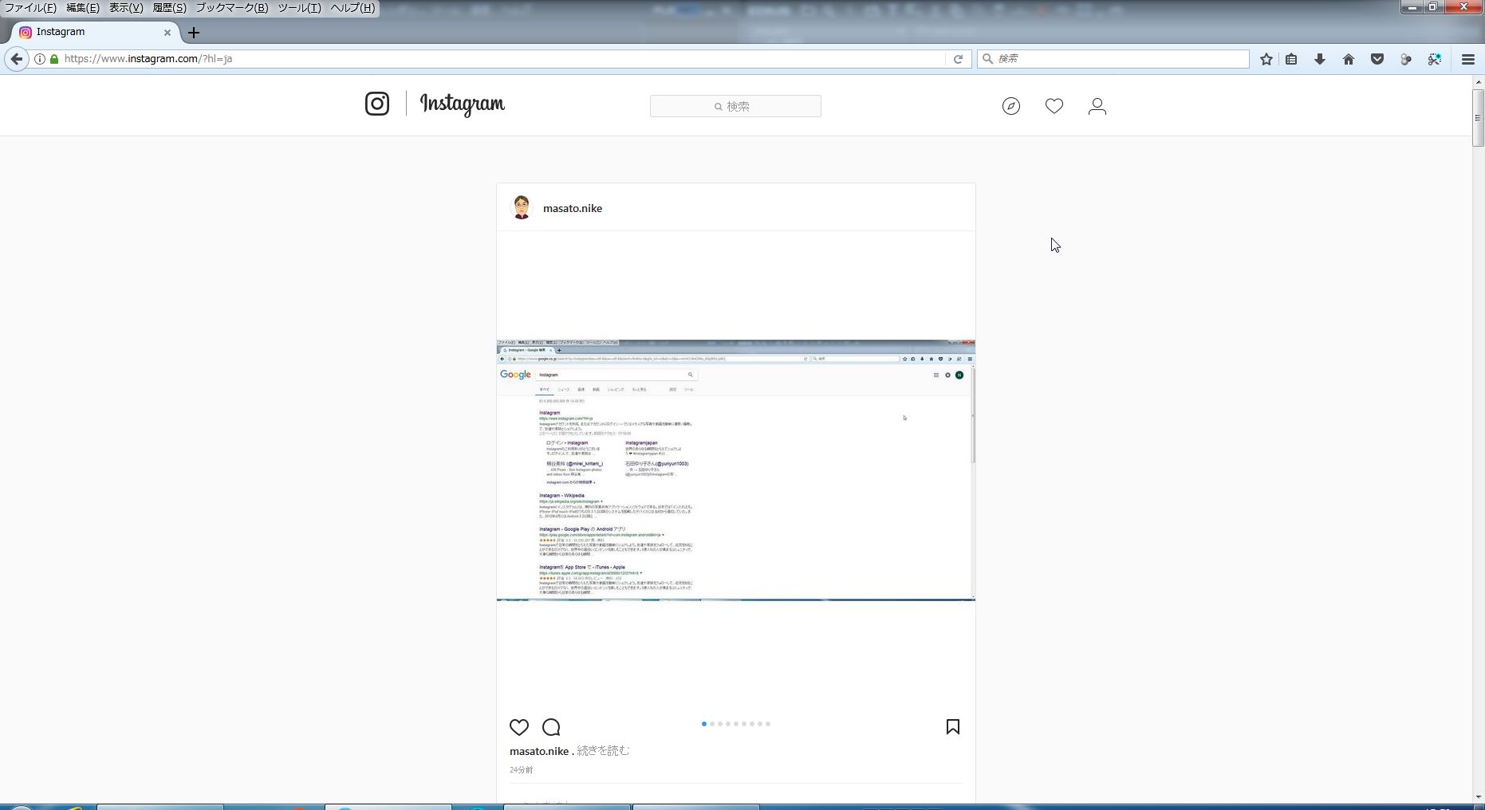The height and width of the screenshot is (810, 1485).
Task: Click the Firefox search box
Action: click(x=1113, y=59)
